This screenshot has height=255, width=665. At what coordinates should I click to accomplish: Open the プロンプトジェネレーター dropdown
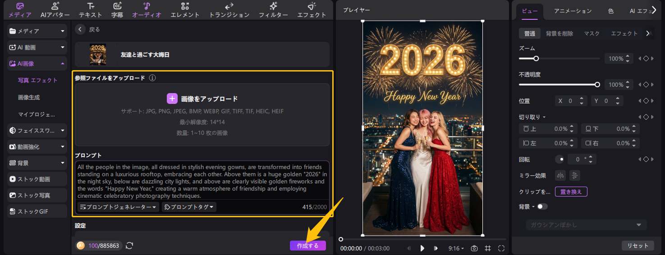point(118,207)
